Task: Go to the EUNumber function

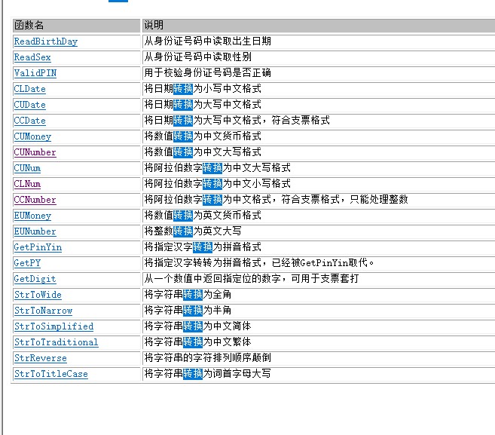Action: [35, 231]
